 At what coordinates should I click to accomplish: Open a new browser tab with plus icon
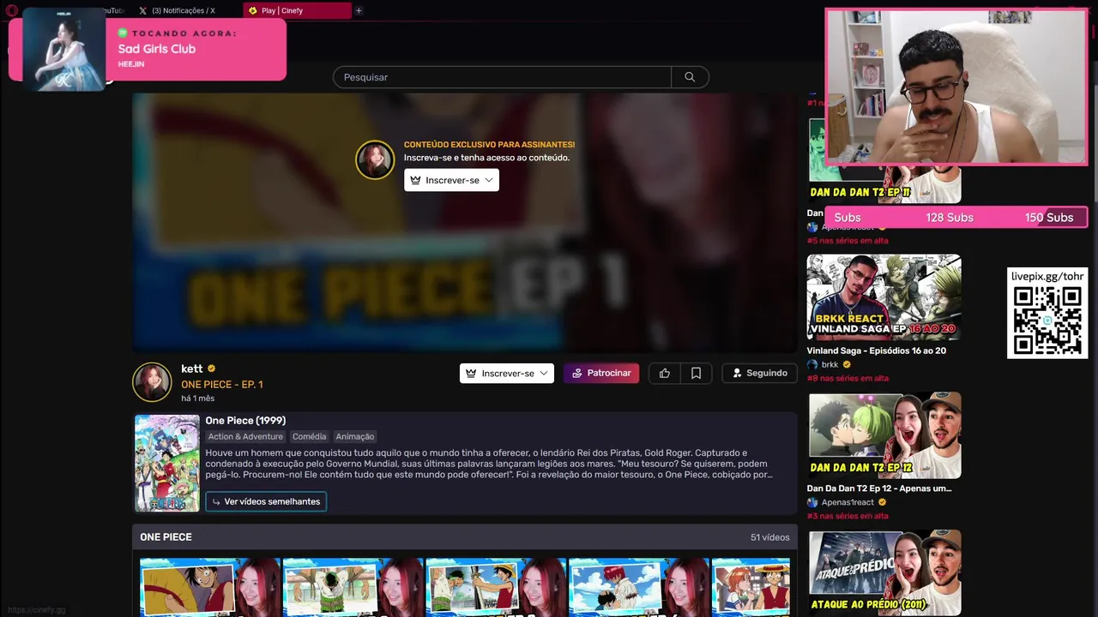click(x=359, y=10)
